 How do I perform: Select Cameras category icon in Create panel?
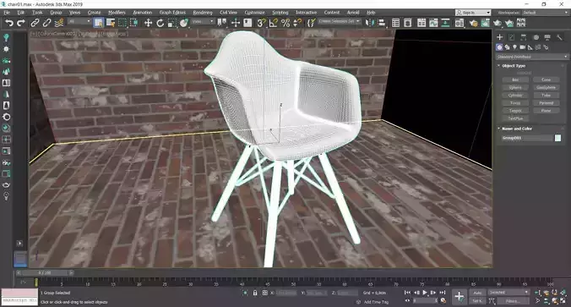click(522, 47)
